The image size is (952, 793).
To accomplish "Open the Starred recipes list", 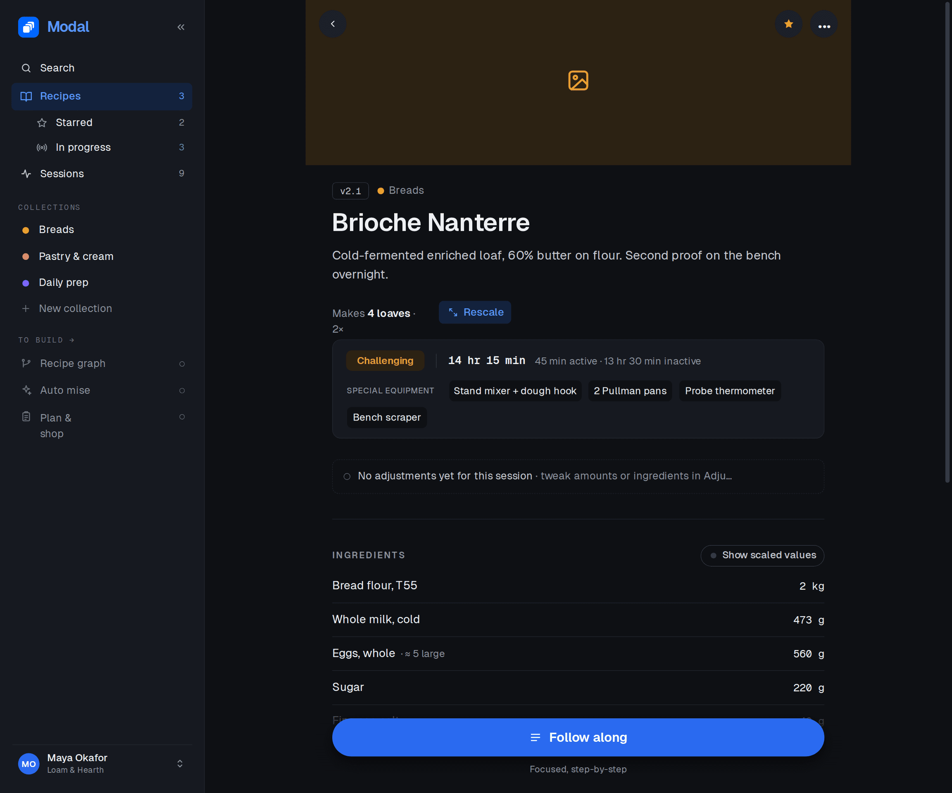I will 110,122.
